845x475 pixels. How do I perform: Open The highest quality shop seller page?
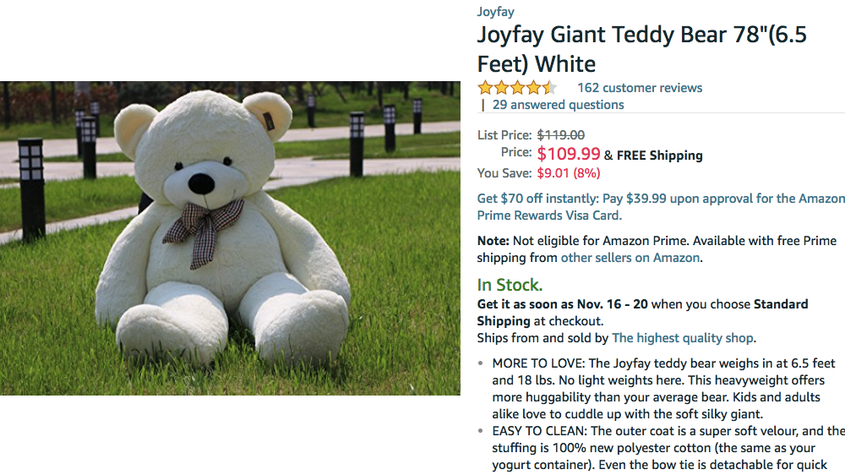click(x=682, y=338)
